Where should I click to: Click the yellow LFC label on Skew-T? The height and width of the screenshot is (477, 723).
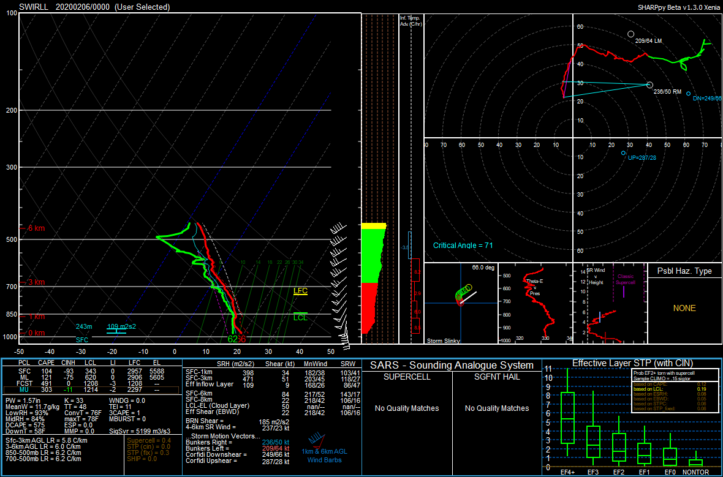[301, 291]
